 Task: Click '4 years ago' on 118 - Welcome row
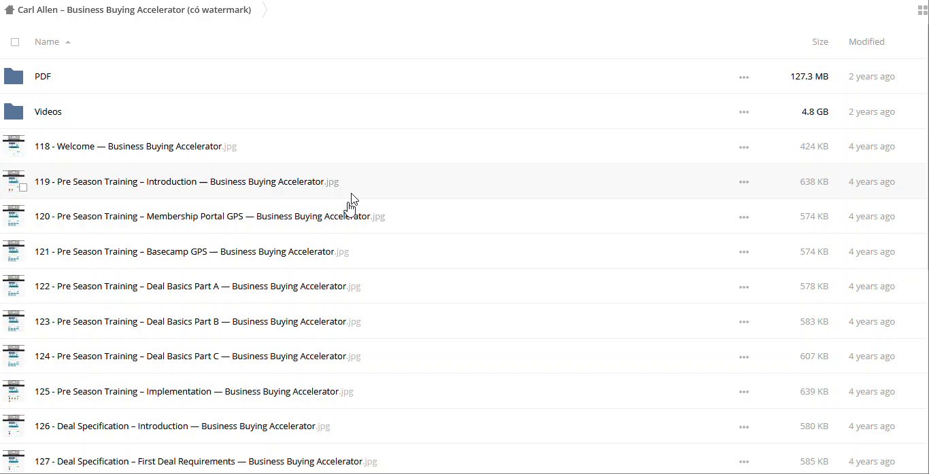pos(872,146)
